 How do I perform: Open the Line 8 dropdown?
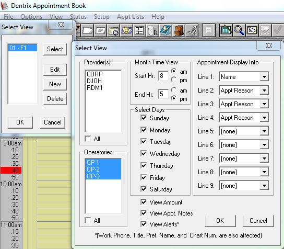pos(264,172)
